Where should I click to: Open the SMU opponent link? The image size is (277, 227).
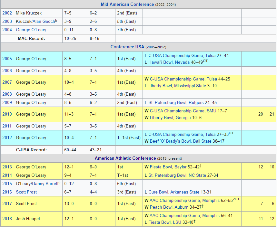(212, 111)
